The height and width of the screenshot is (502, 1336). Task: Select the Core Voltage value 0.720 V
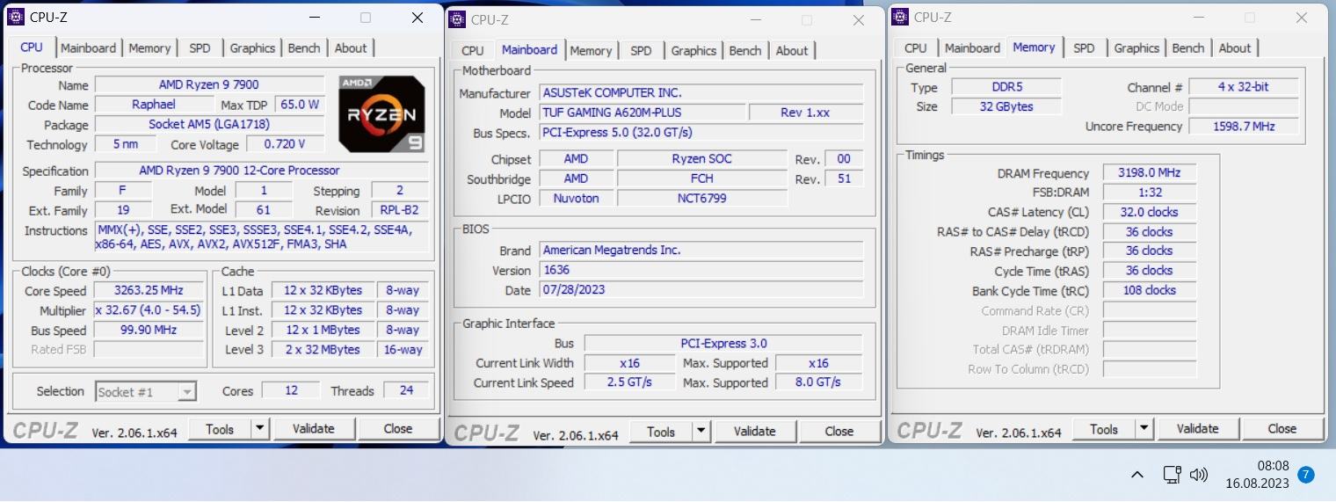click(x=284, y=144)
